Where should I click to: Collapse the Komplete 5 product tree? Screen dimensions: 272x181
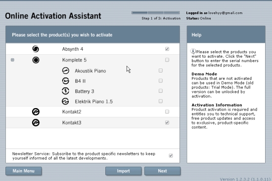coord(12,60)
